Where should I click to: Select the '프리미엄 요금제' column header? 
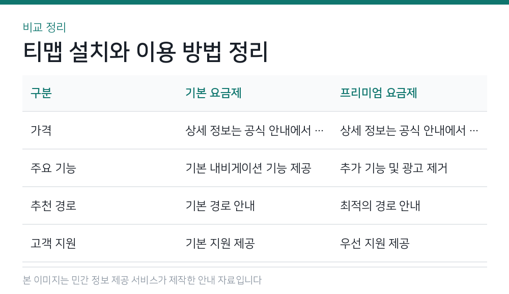click(379, 93)
